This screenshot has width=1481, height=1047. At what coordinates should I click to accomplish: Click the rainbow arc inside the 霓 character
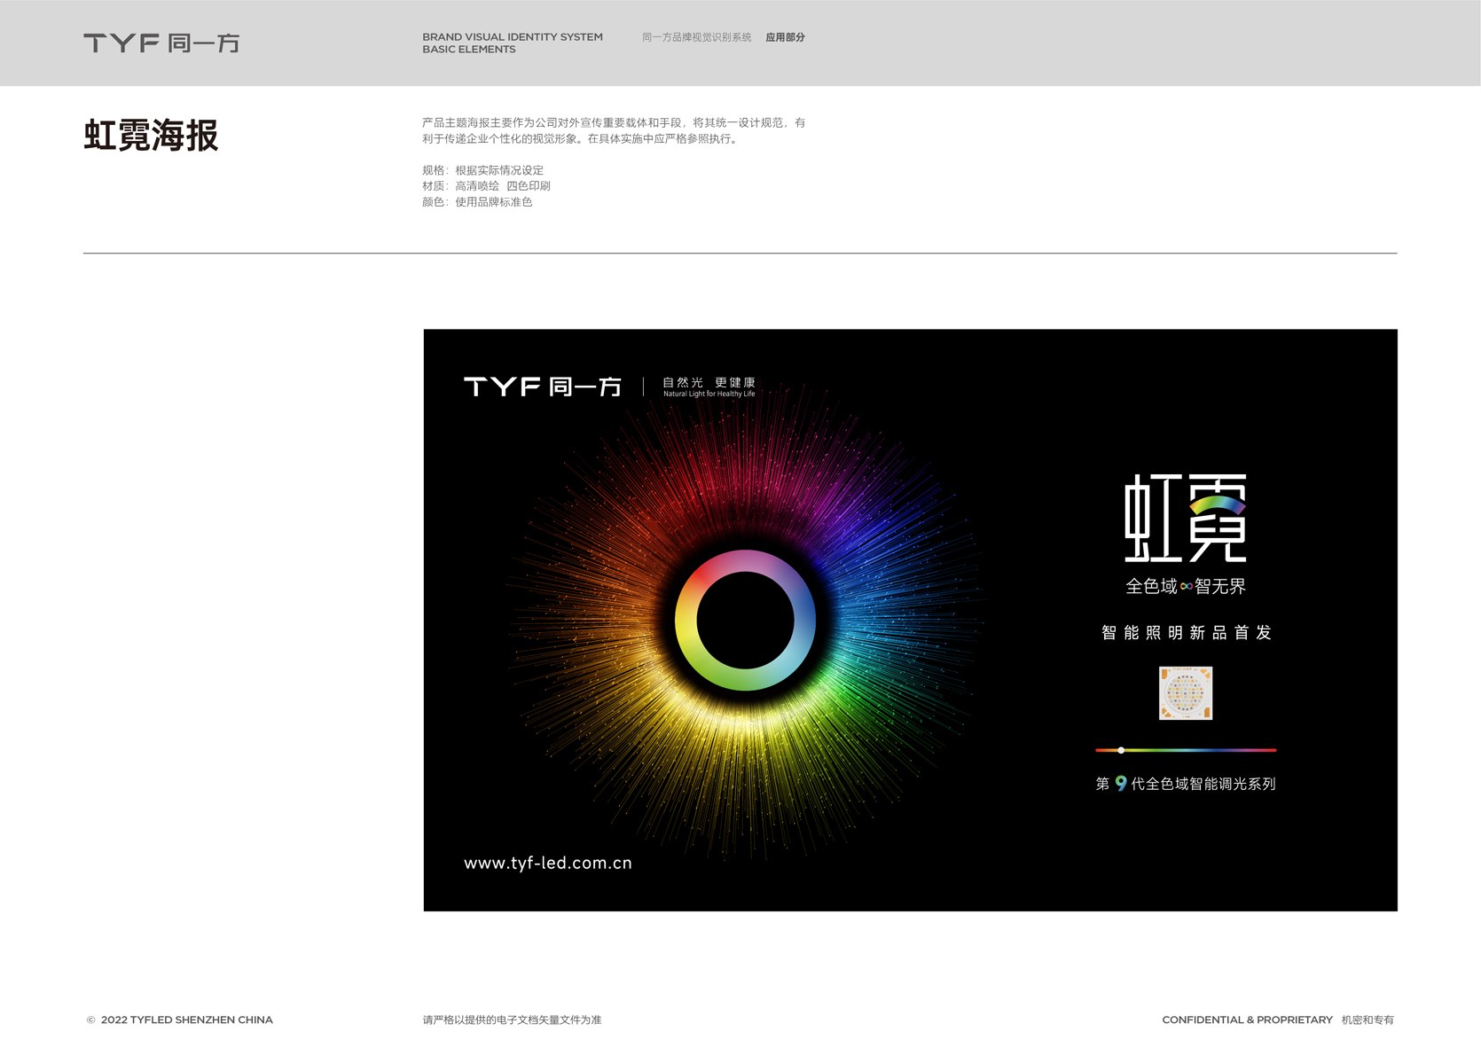[1217, 505]
